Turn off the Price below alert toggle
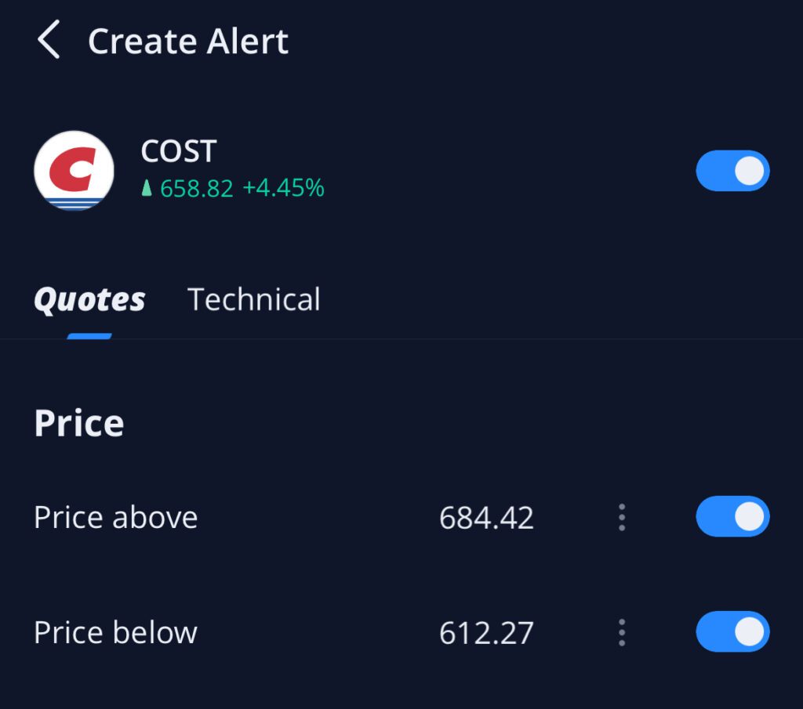803x709 pixels. 732,632
